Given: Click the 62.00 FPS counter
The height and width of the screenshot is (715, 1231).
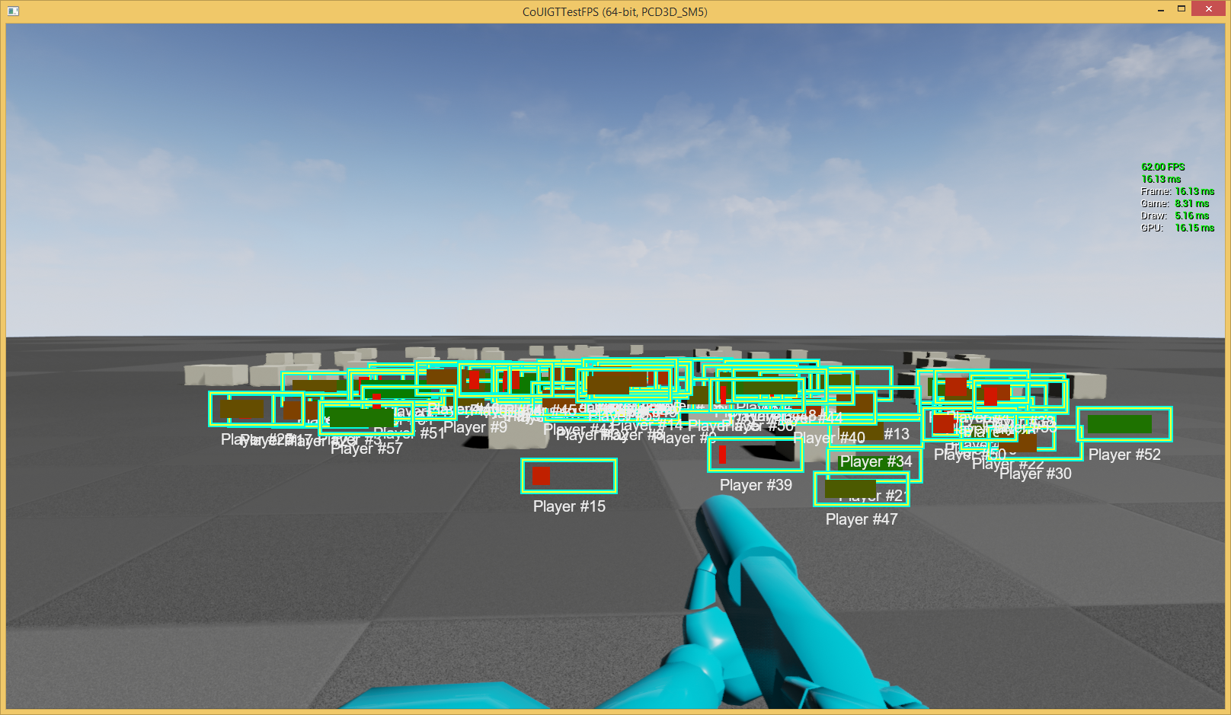Looking at the screenshot, I should point(1162,167).
